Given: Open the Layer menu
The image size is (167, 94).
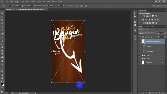Looking at the screenshot, I should (x=22, y=2).
